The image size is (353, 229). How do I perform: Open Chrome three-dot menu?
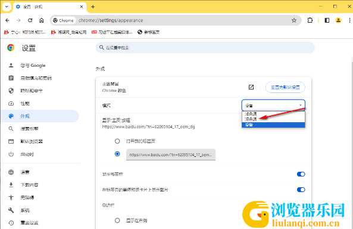[349, 20]
